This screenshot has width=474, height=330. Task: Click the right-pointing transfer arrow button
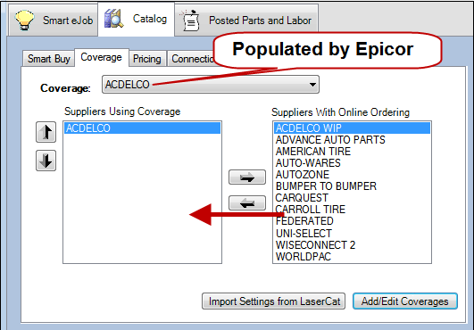(x=247, y=177)
